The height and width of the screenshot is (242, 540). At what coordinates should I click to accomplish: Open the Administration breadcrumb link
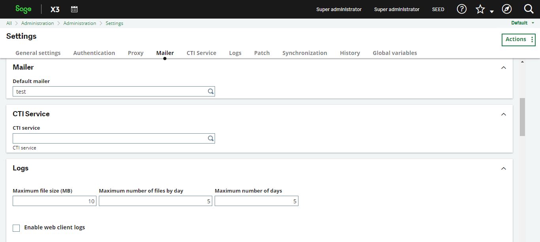(38, 23)
